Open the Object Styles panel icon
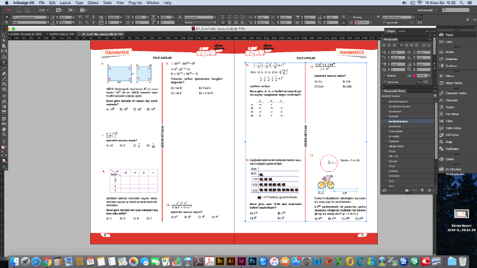The image size is (477, 268). [x=441, y=83]
